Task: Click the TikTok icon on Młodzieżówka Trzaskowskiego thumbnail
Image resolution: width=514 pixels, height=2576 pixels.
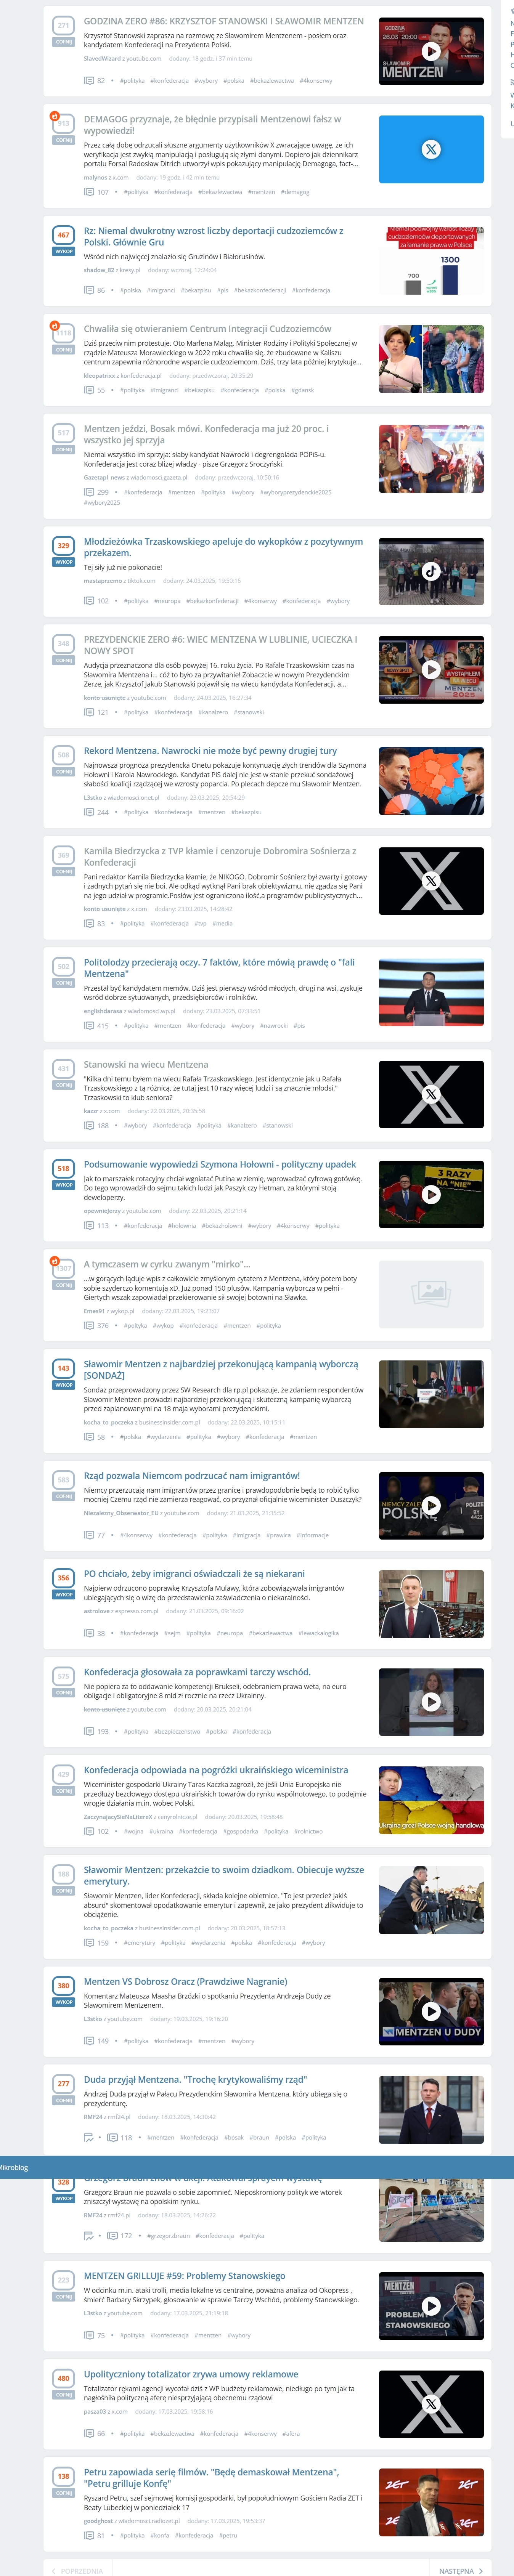Action: click(x=431, y=571)
